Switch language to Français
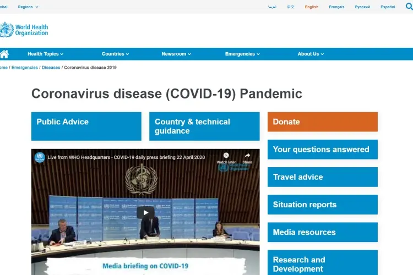 tap(336, 7)
